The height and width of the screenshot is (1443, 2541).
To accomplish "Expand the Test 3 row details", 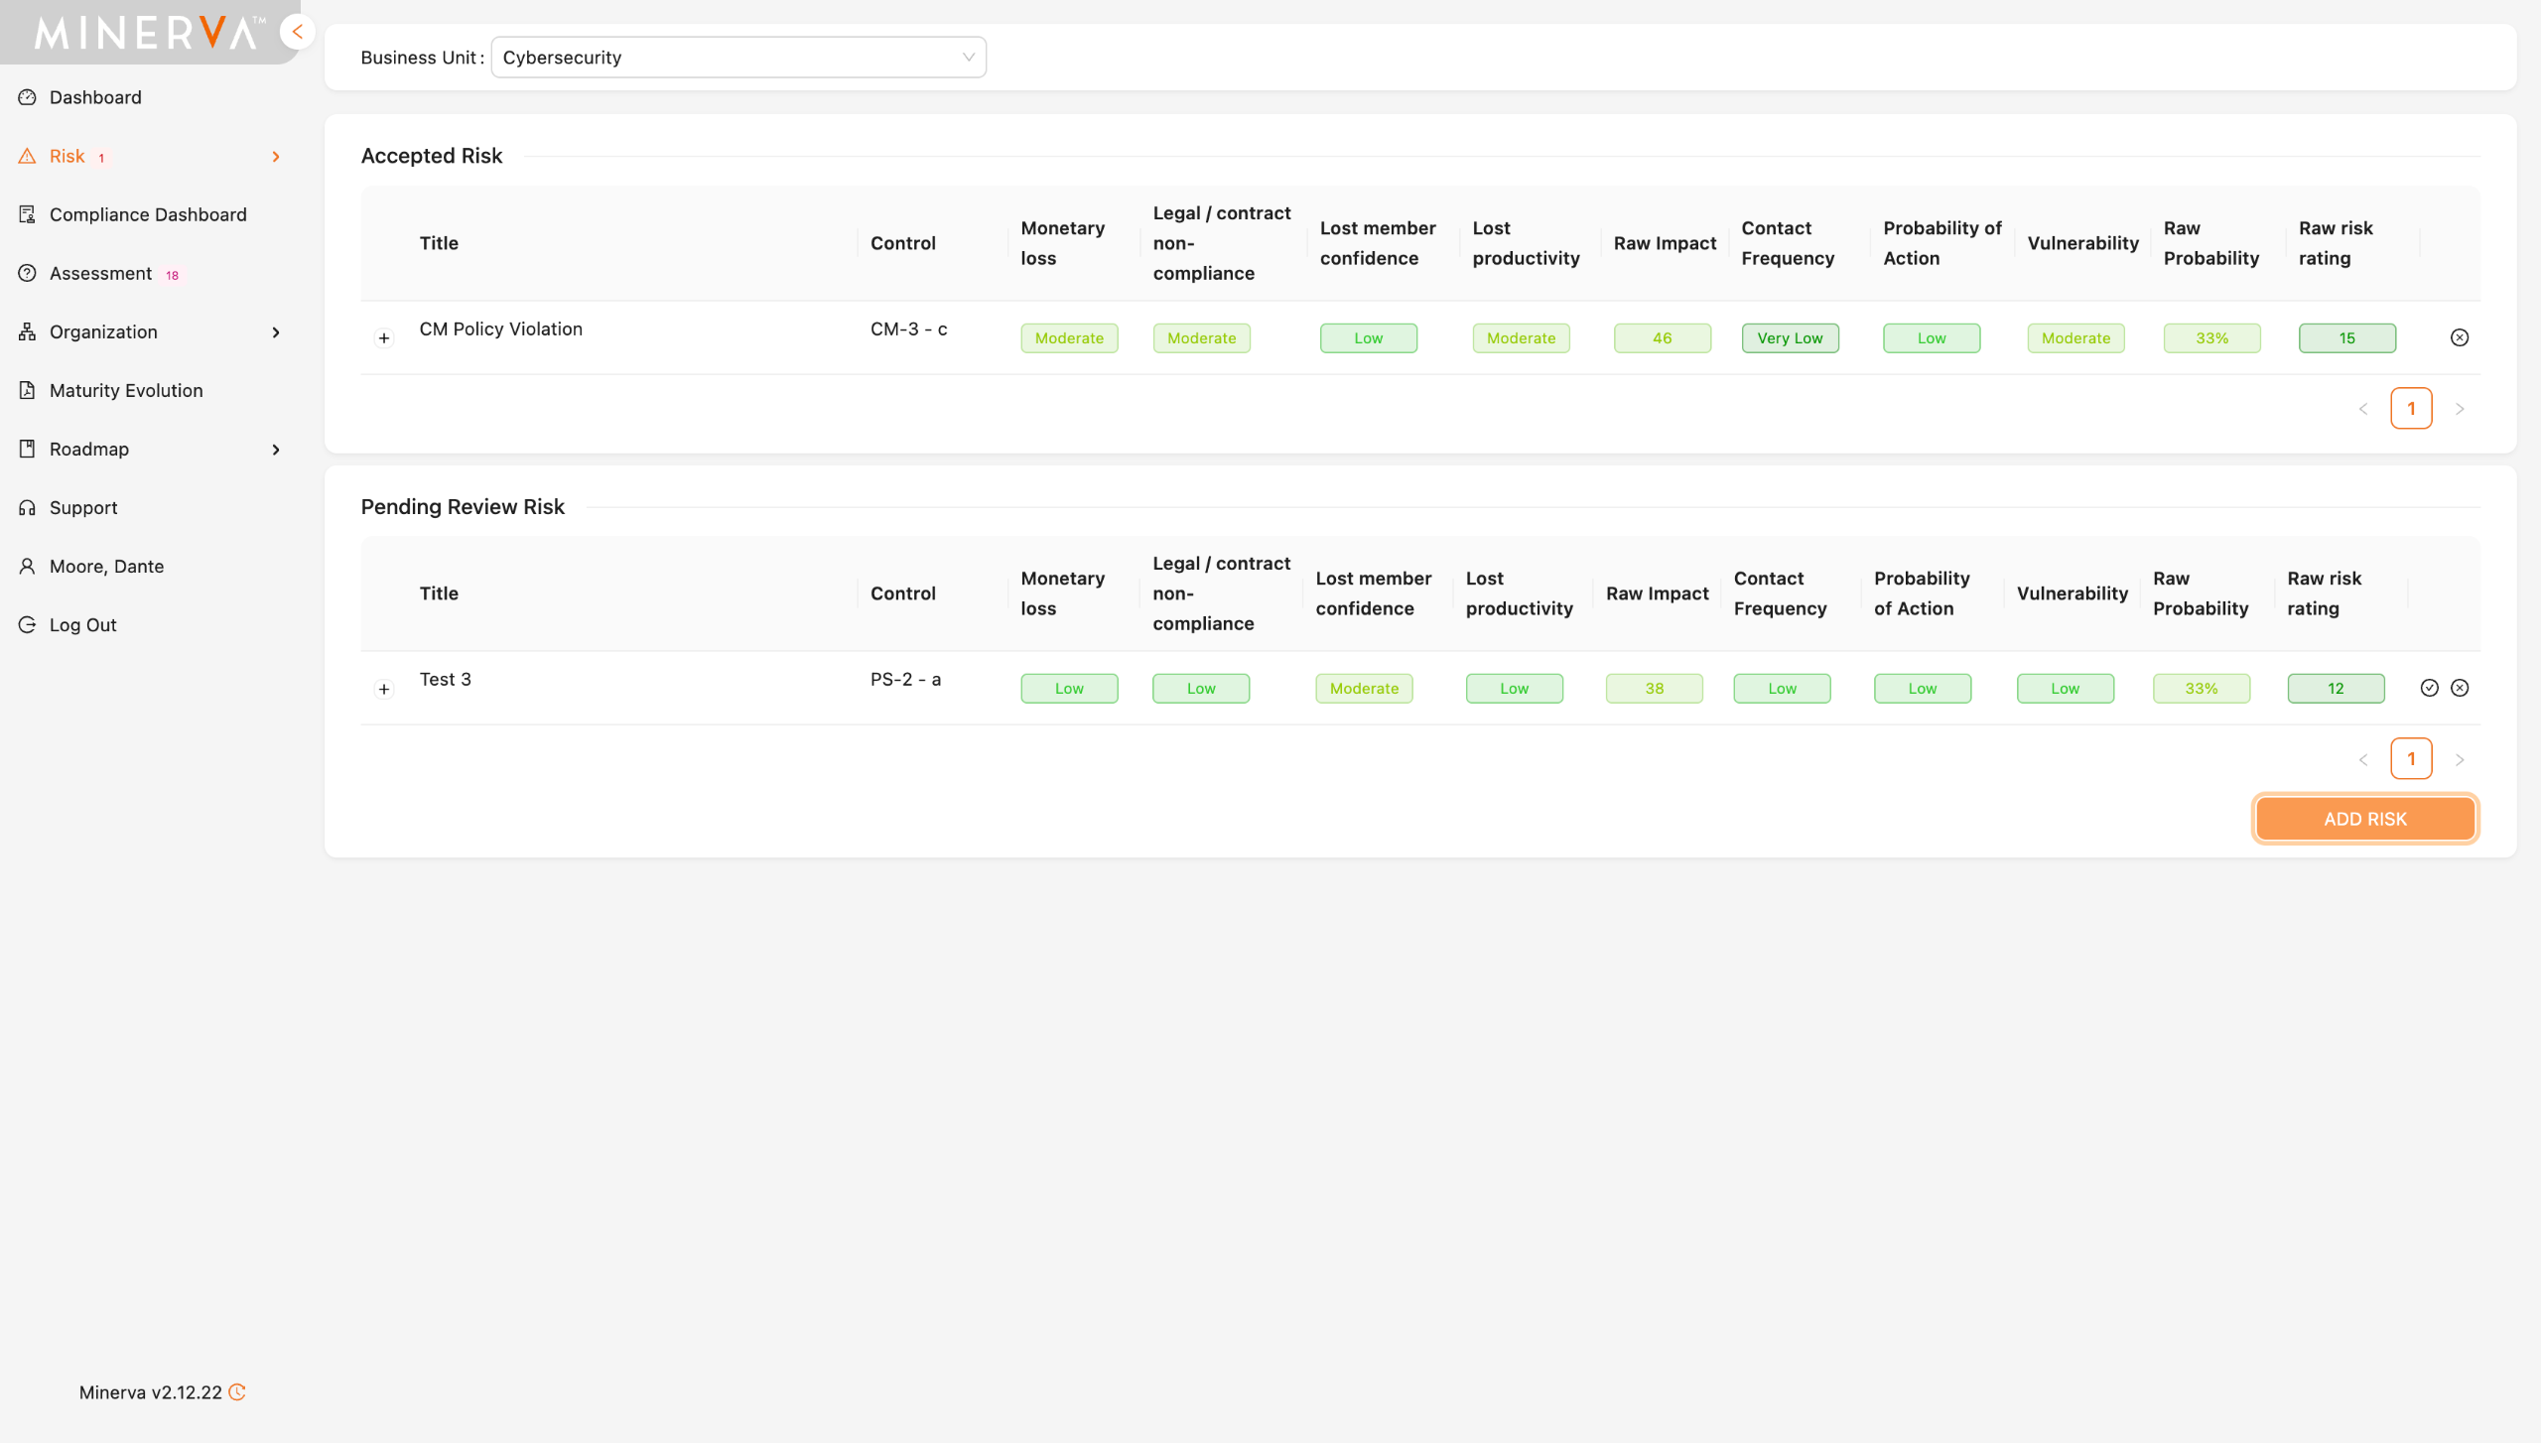I will pyautogui.click(x=384, y=689).
